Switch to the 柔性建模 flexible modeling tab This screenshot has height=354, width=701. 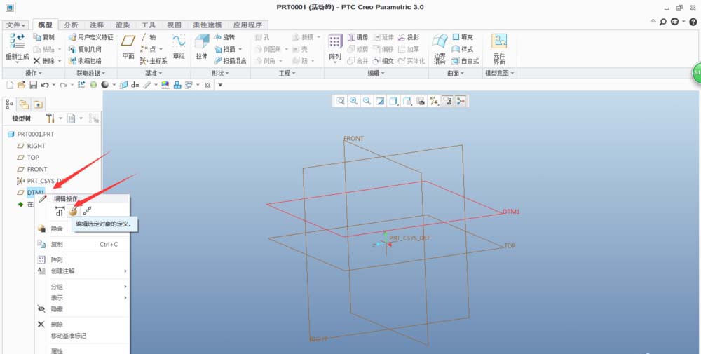point(207,25)
